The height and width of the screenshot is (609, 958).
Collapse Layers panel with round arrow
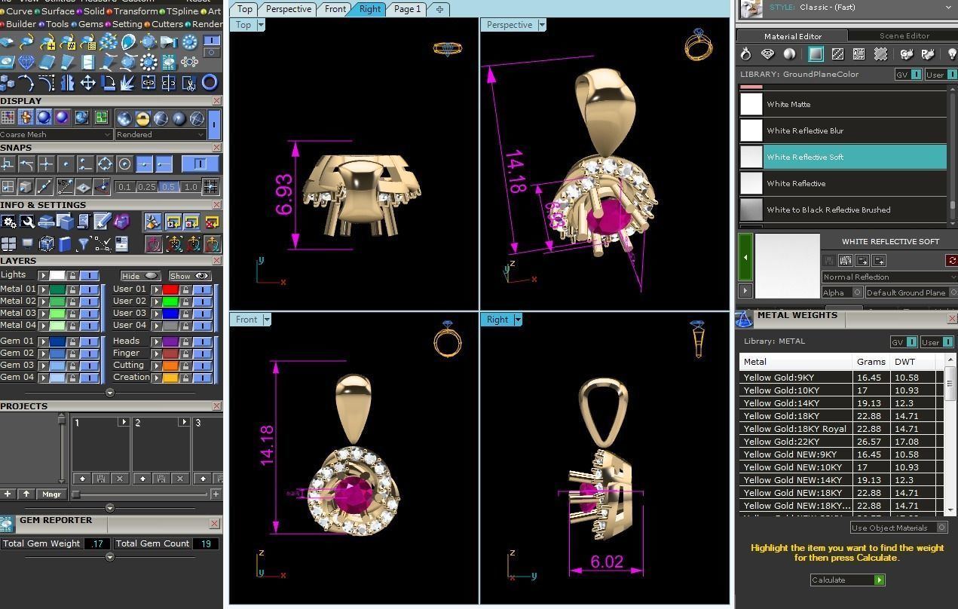(x=109, y=393)
